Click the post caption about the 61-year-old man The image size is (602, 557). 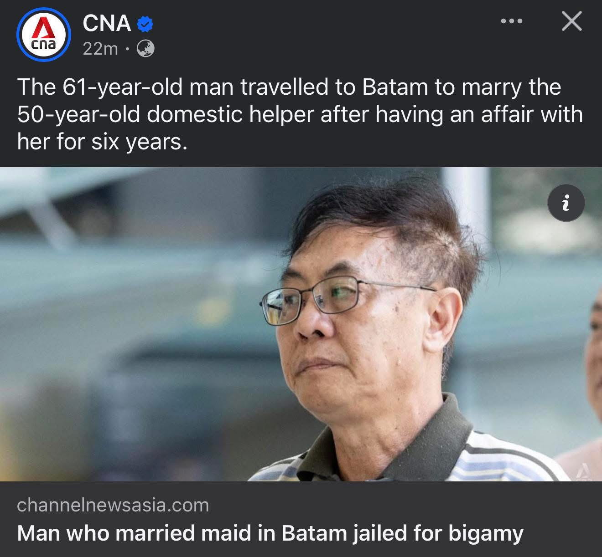point(300,114)
